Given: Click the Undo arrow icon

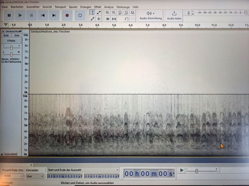Looking at the screenshot, I should [126, 19].
